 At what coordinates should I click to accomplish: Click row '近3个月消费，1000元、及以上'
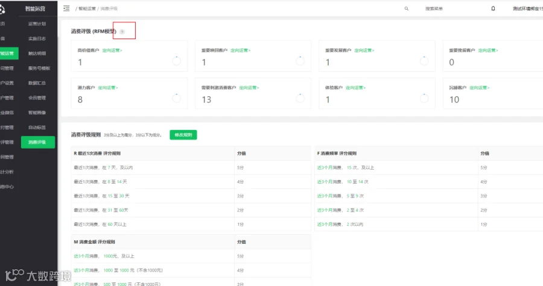(191, 256)
